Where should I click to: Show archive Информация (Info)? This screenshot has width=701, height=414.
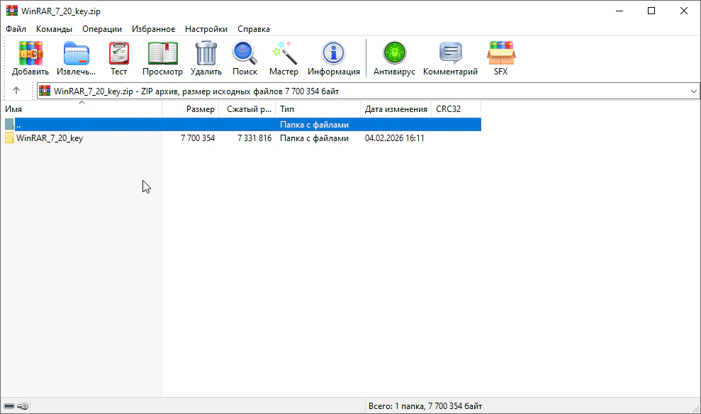click(x=333, y=58)
